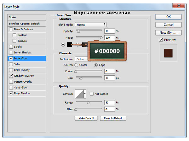The width and height of the screenshot is (189, 141).
Task: Edit the Choke value field
Action: [x=109, y=71]
